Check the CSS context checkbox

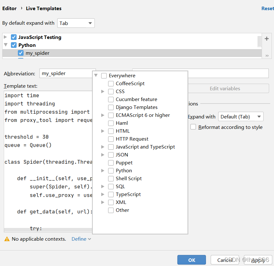[x=111, y=92]
